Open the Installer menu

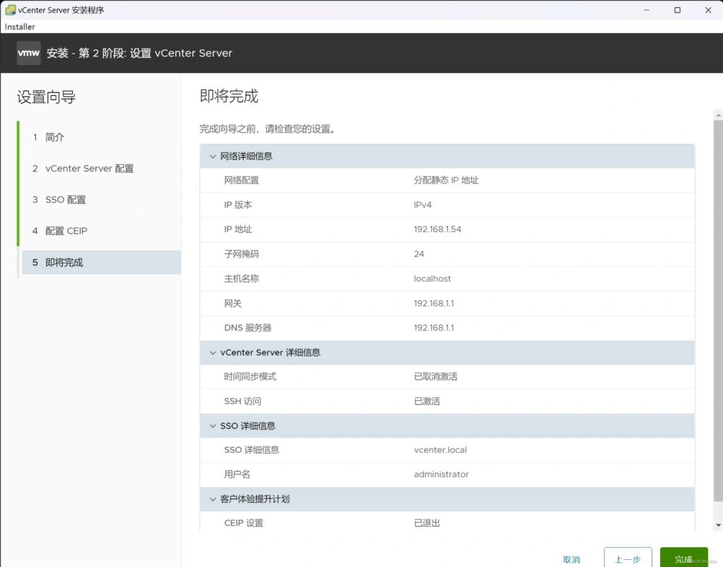point(20,27)
